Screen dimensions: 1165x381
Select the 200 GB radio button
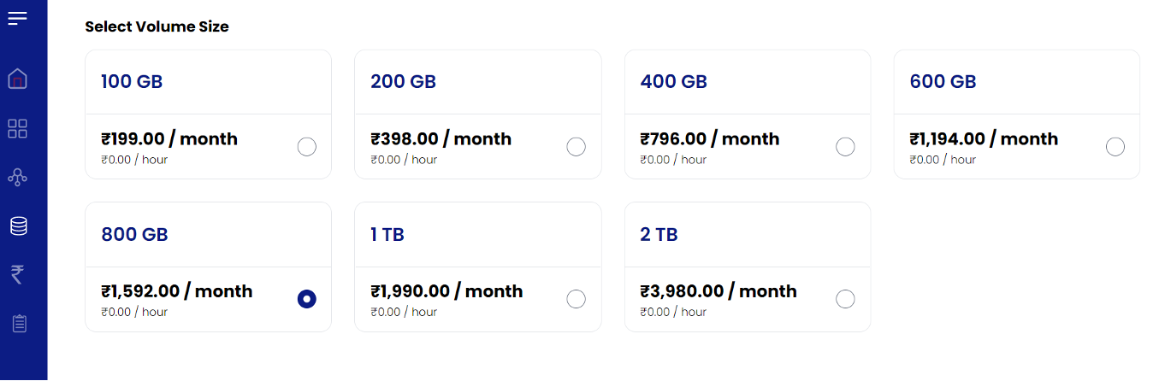[577, 147]
